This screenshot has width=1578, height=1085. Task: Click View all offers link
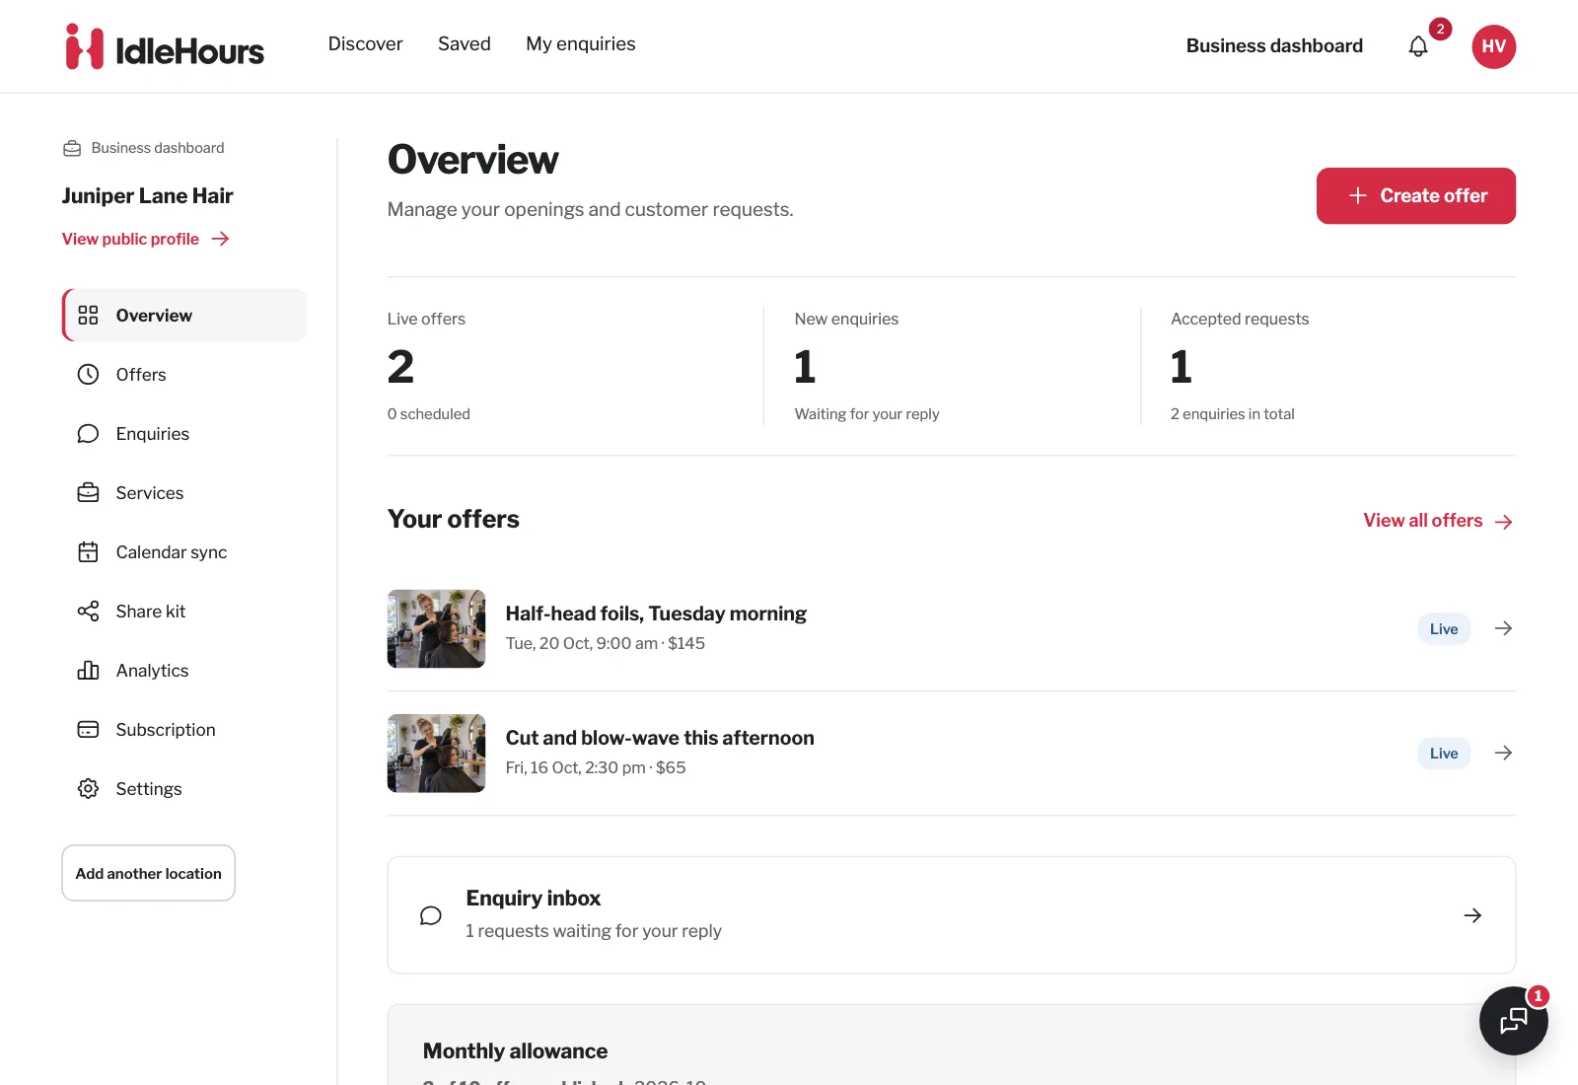pyautogui.click(x=1438, y=521)
